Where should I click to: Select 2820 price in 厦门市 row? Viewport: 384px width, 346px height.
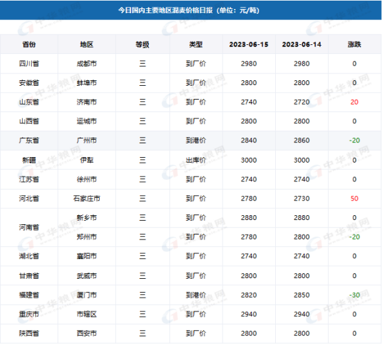coord(249,295)
